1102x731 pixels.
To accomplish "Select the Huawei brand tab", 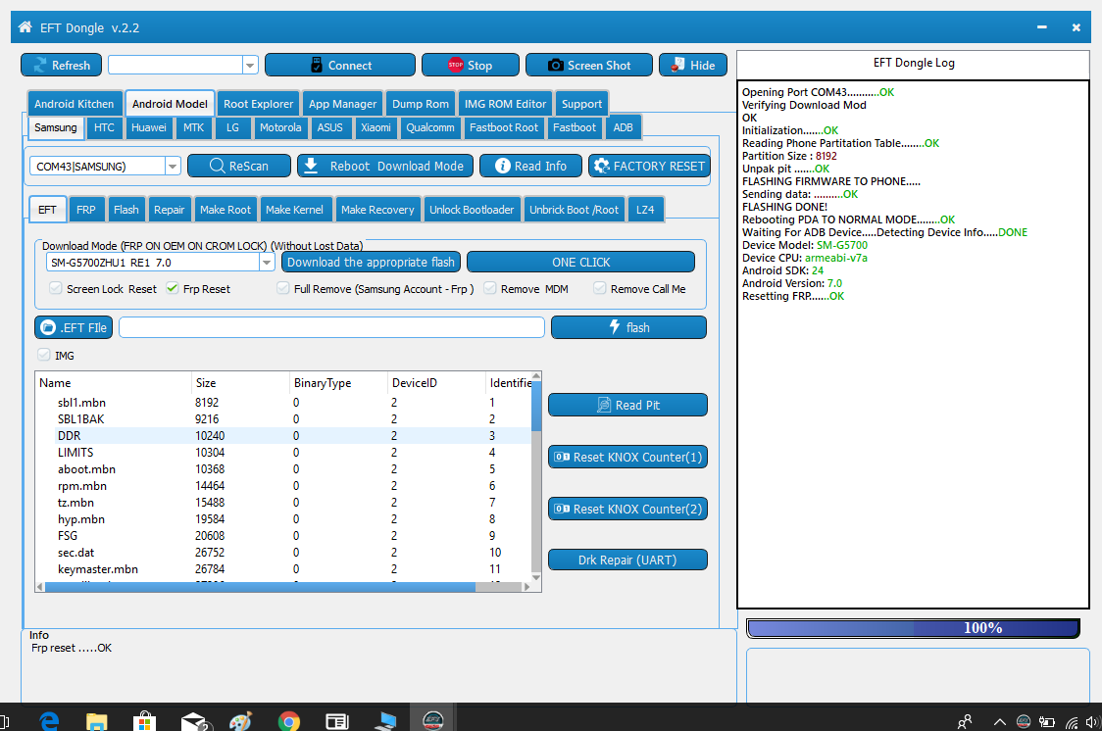I will click(148, 127).
